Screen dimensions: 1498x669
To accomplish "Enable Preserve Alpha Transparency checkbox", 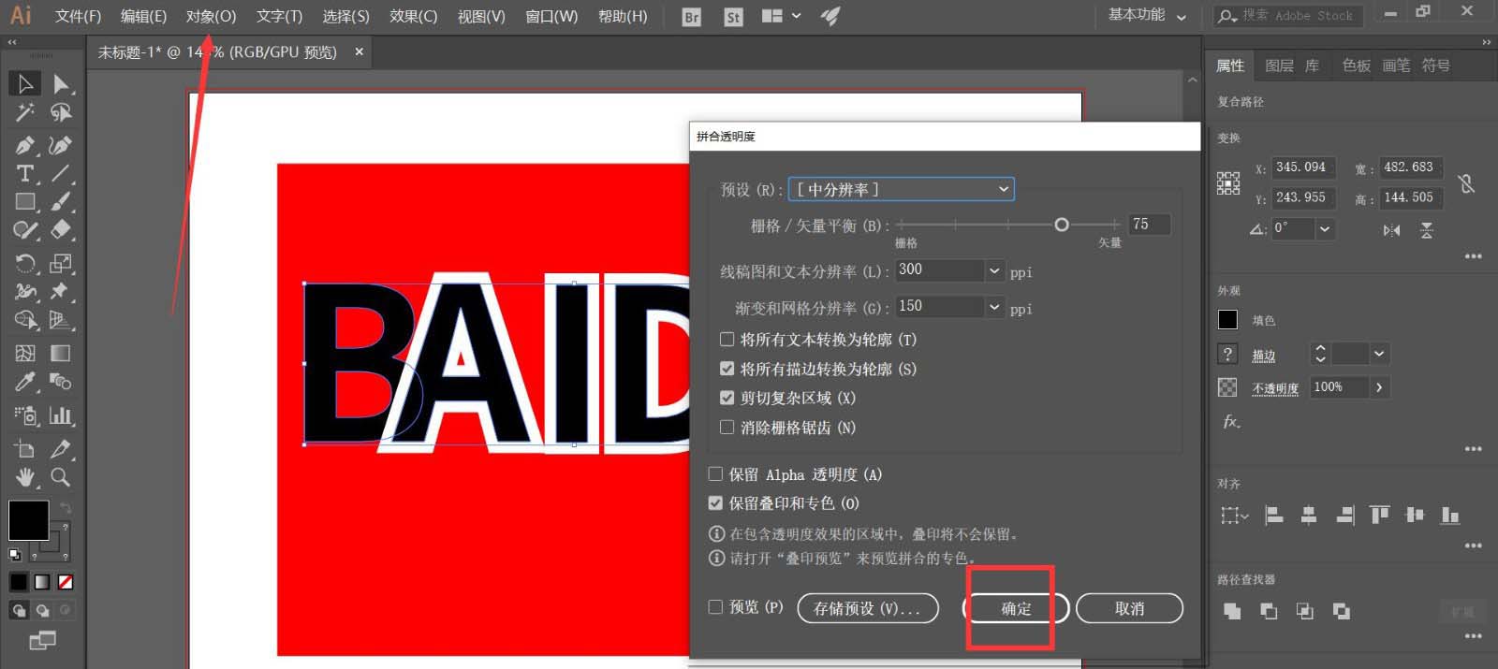I will [x=715, y=474].
